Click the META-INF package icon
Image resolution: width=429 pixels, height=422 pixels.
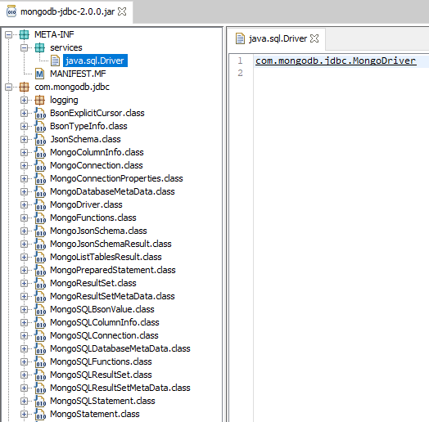point(25,34)
